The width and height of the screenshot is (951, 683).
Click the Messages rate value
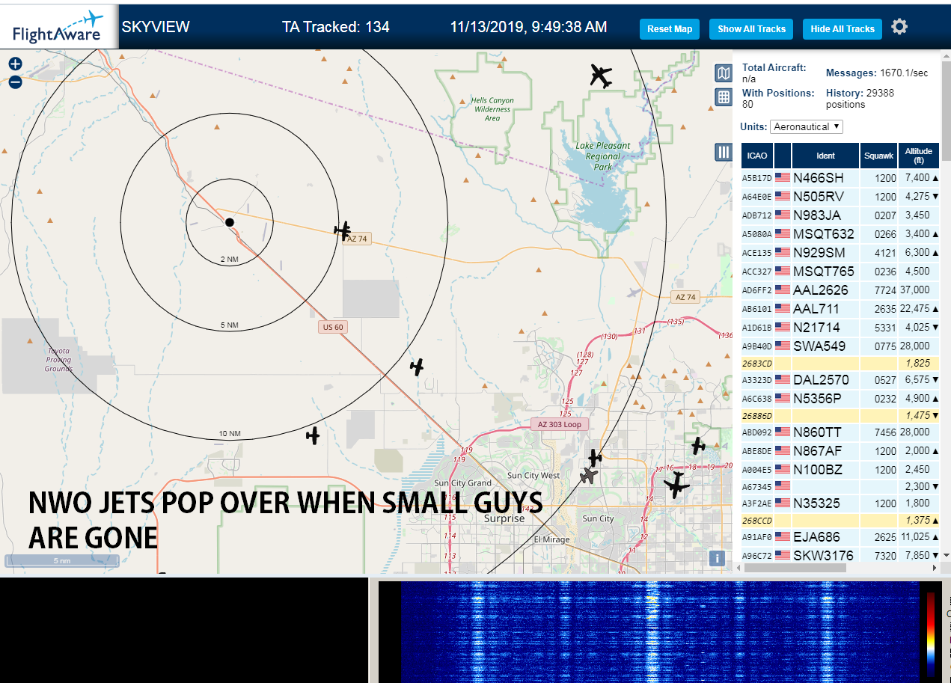point(904,73)
